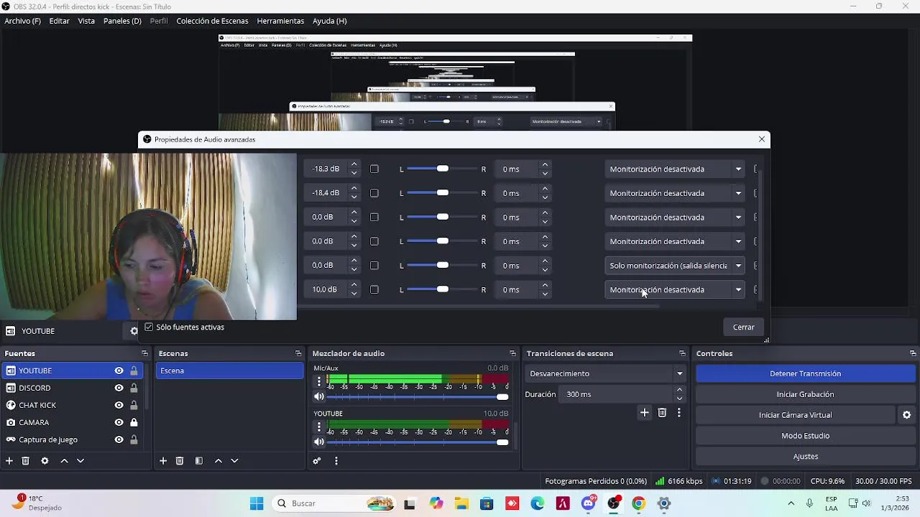Add a new scene with Escenas plus icon
The height and width of the screenshot is (517, 920).
(163, 461)
